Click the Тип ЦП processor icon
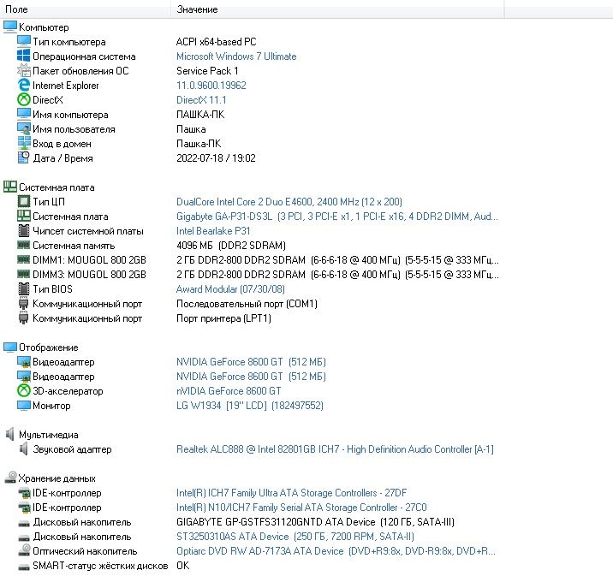This screenshot has height=582, width=613. 24,201
